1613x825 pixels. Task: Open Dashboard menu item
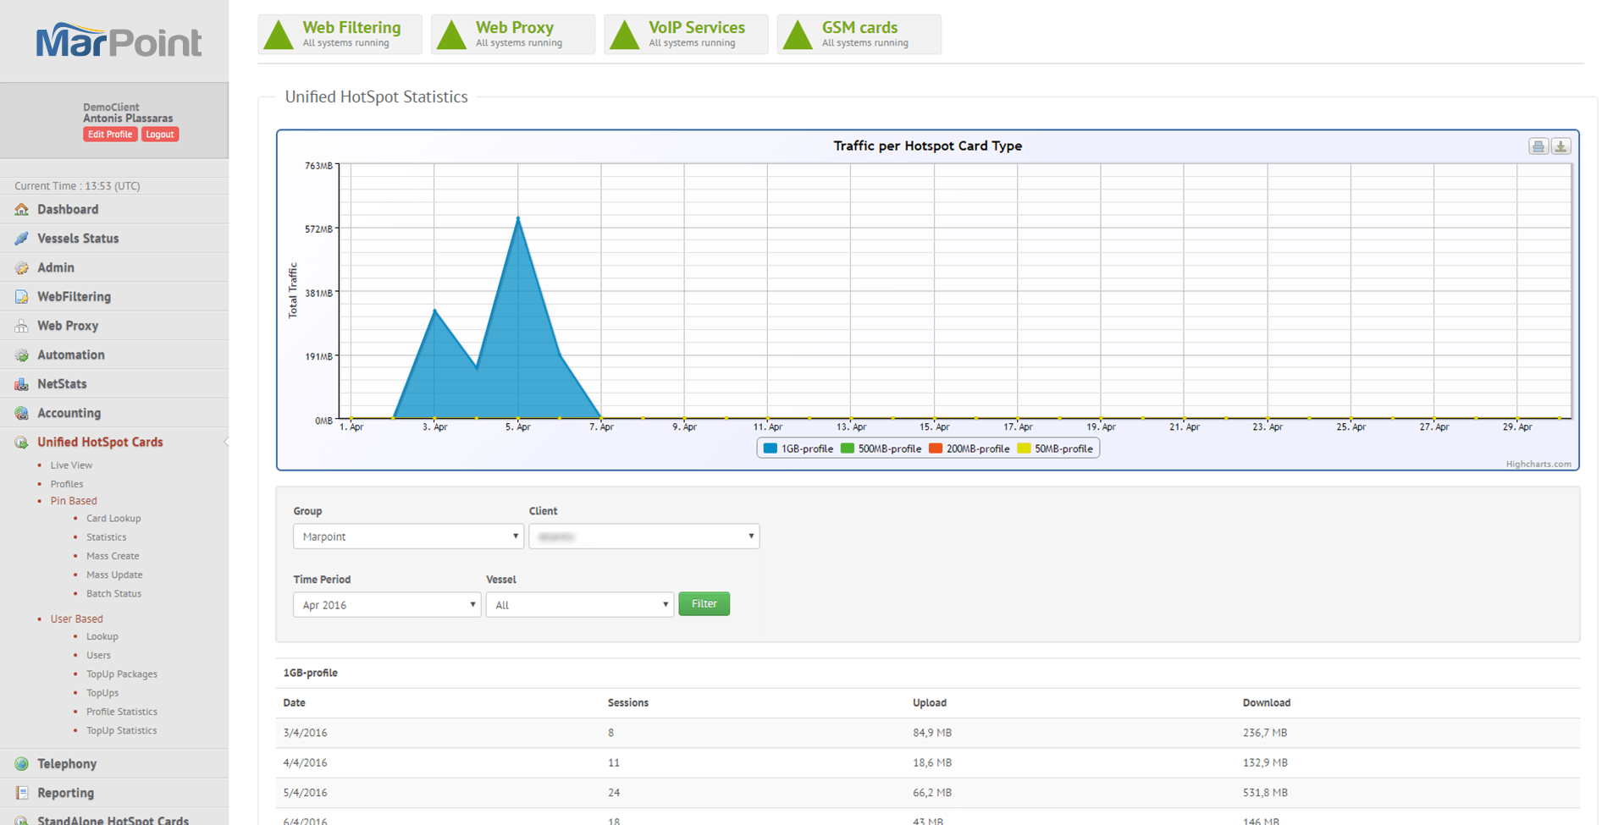click(68, 209)
